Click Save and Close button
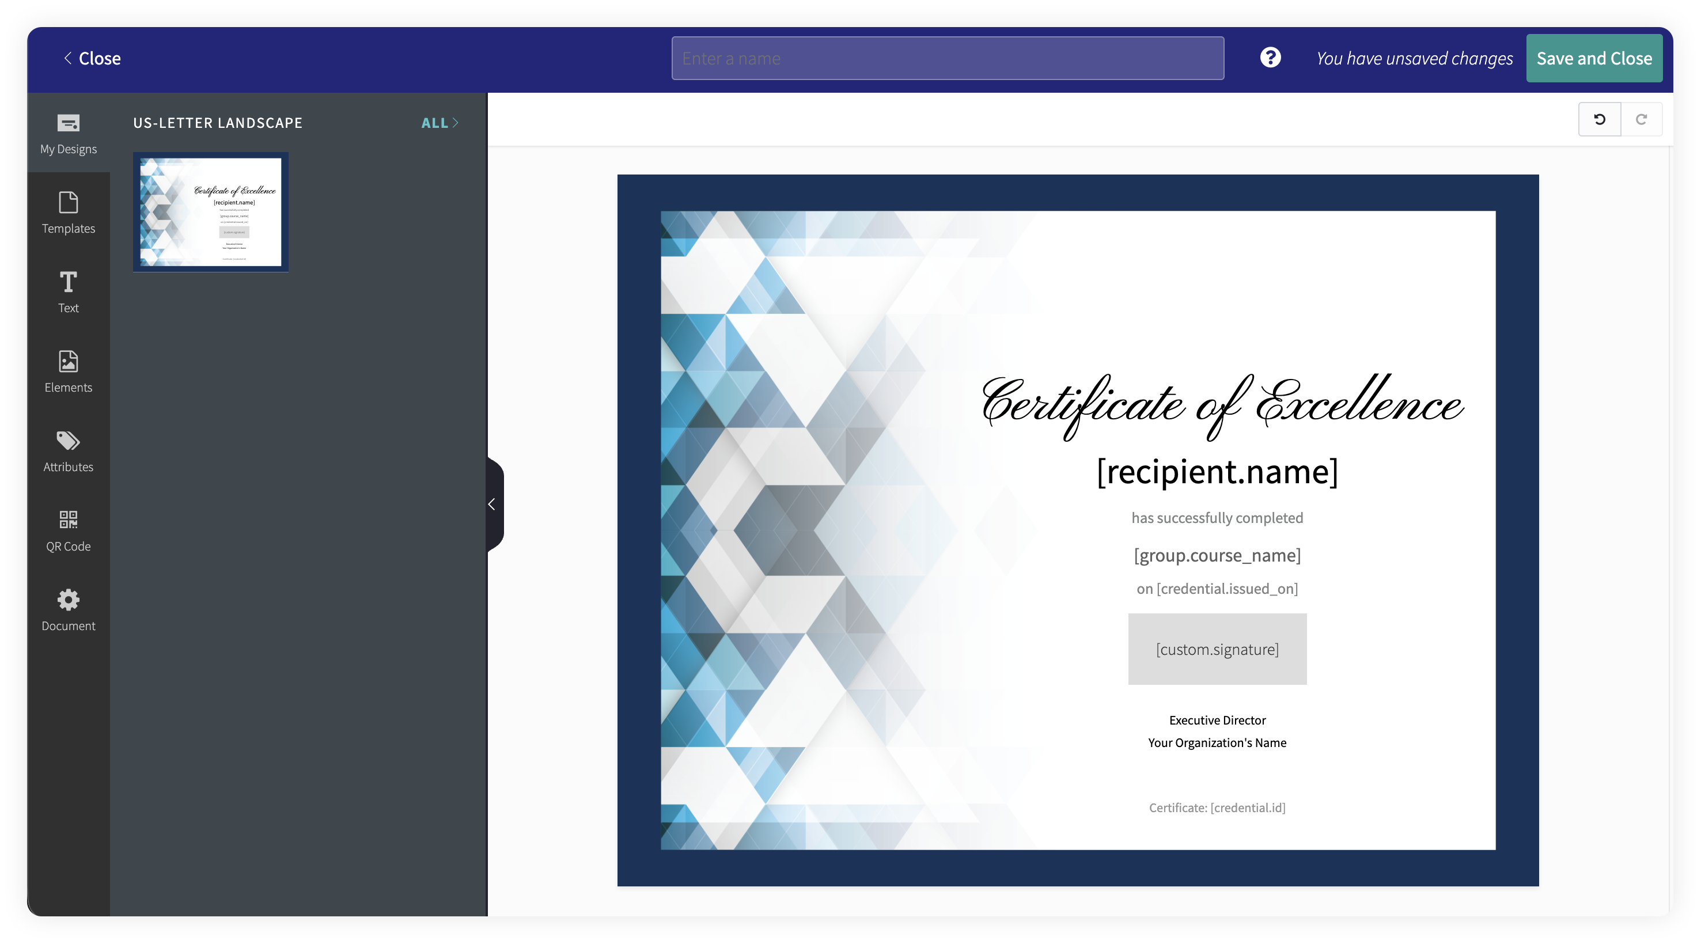This screenshot has height=944, width=1701. [1593, 58]
